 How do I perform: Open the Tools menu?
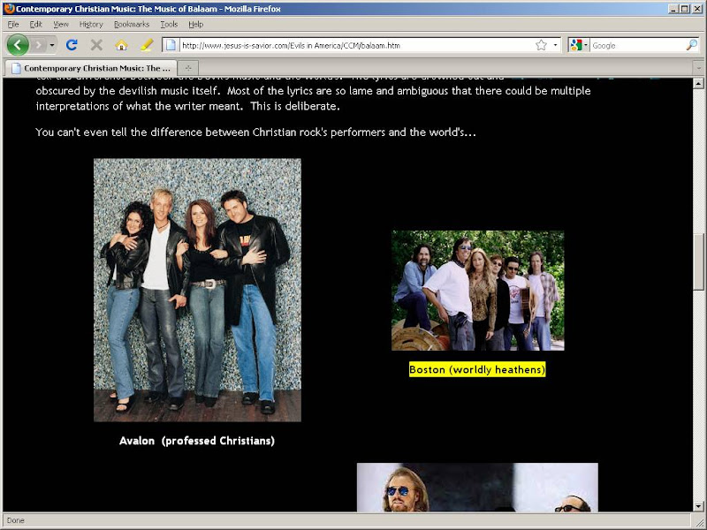pyautogui.click(x=169, y=25)
